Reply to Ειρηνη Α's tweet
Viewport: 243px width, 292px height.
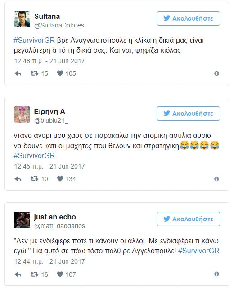click(x=18, y=179)
